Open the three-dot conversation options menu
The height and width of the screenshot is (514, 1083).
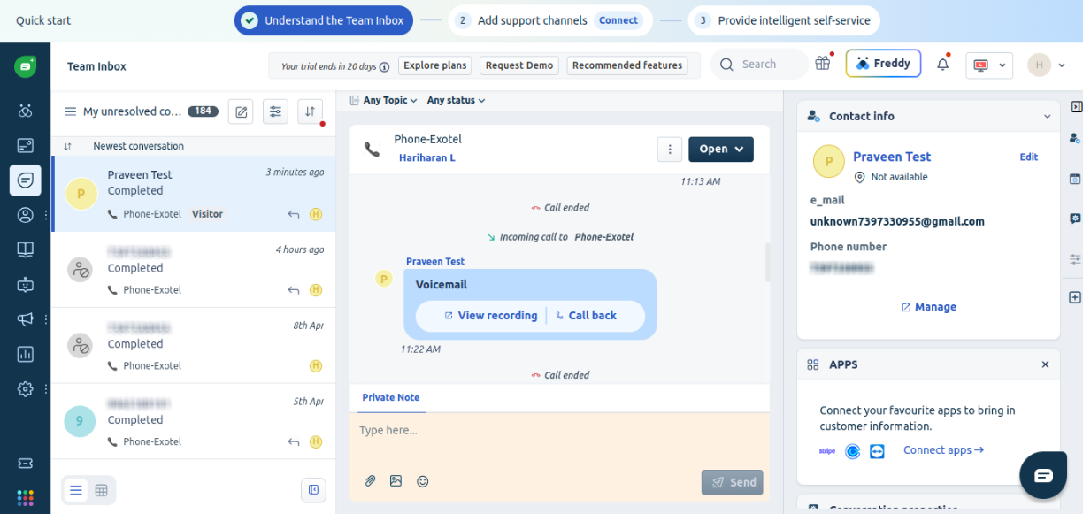coord(670,150)
